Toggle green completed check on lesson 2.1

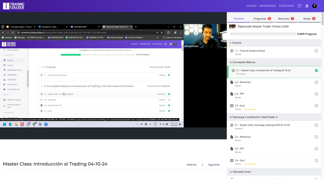pyautogui.click(x=316, y=71)
